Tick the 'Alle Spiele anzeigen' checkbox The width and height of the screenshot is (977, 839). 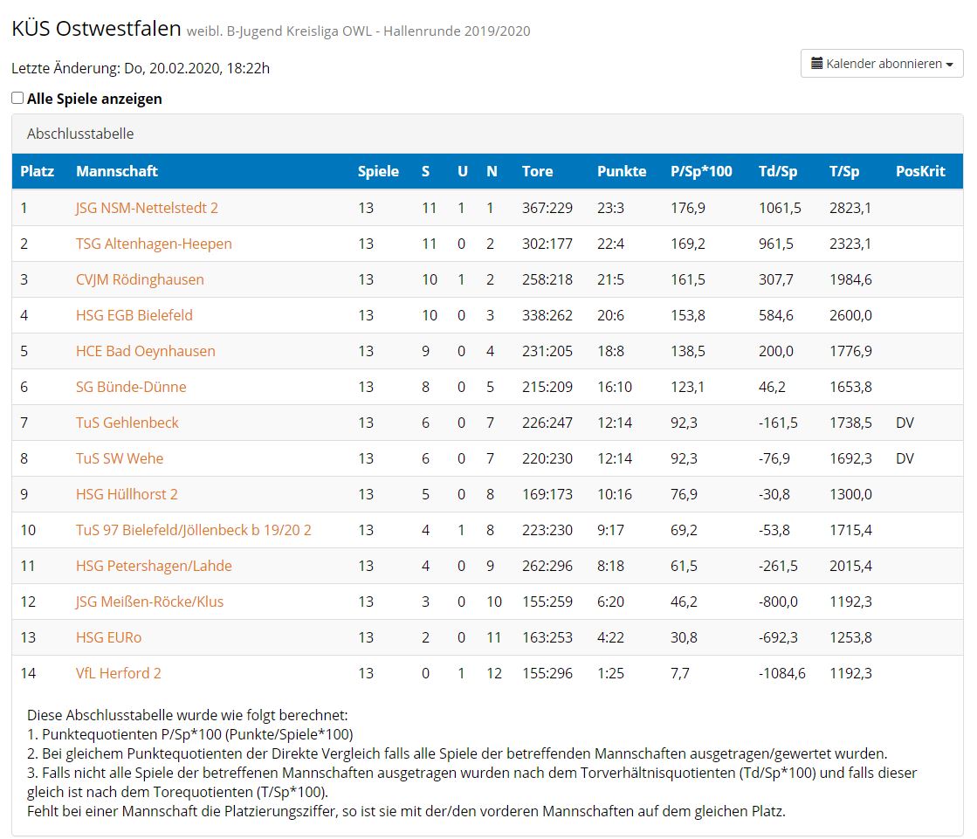pyautogui.click(x=17, y=98)
